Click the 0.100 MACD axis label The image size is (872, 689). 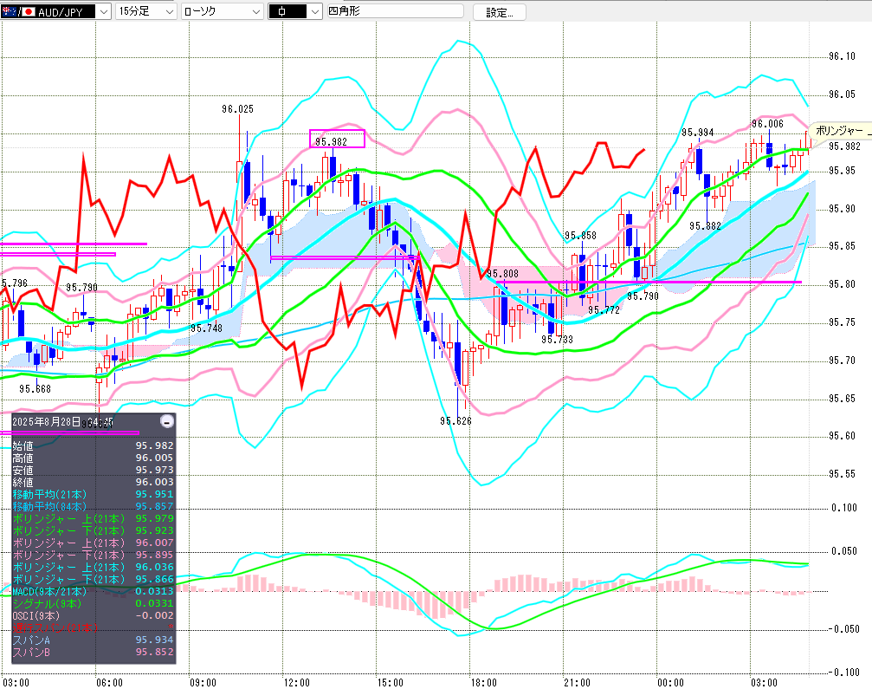click(844, 508)
